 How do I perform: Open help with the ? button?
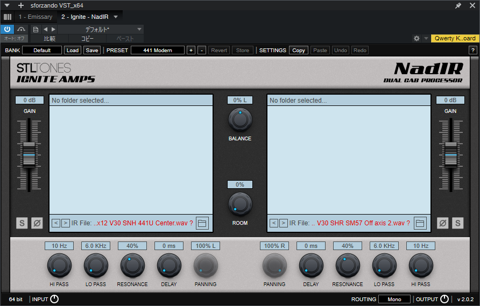click(x=473, y=50)
